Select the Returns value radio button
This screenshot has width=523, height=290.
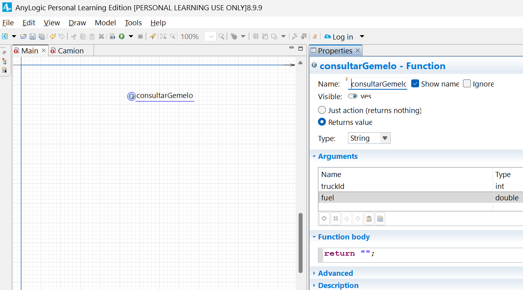pos(322,122)
